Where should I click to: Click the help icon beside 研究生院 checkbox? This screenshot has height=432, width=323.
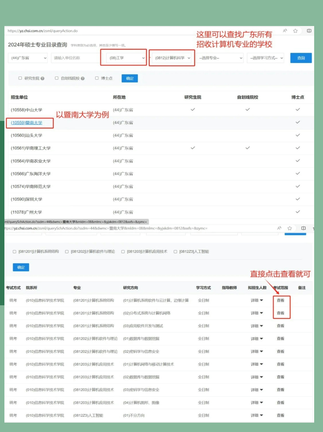[x=42, y=78]
